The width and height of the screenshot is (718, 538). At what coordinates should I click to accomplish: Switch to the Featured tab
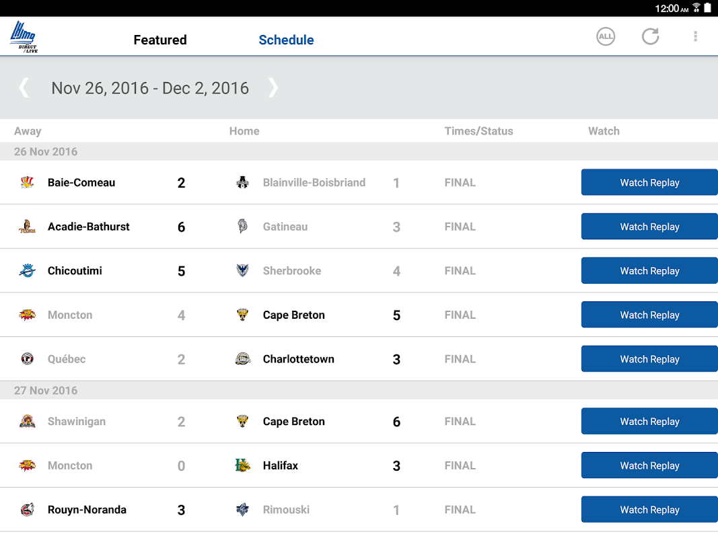[160, 40]
